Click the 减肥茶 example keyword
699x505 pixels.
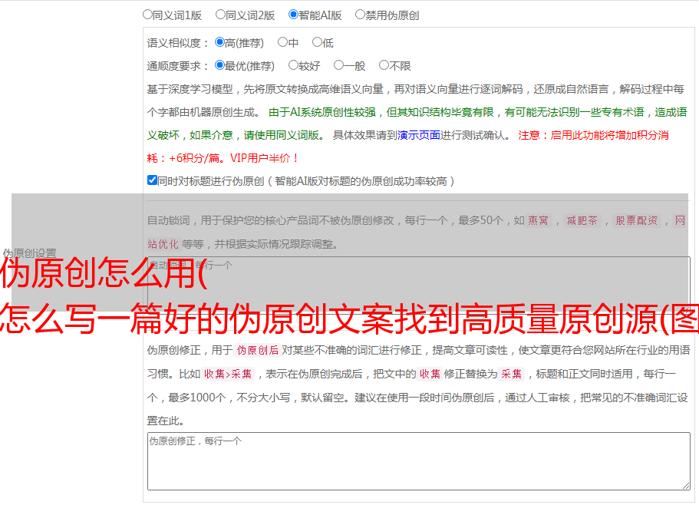582,220
